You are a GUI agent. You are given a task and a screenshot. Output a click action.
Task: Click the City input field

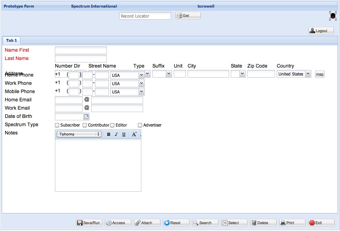208,74
